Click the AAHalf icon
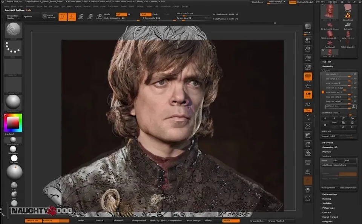362x224 pixels. point(308,67)
